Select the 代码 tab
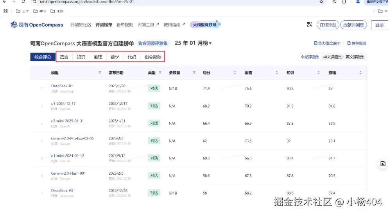The height and width of the screenshot is (214, 389). point(132,57)
